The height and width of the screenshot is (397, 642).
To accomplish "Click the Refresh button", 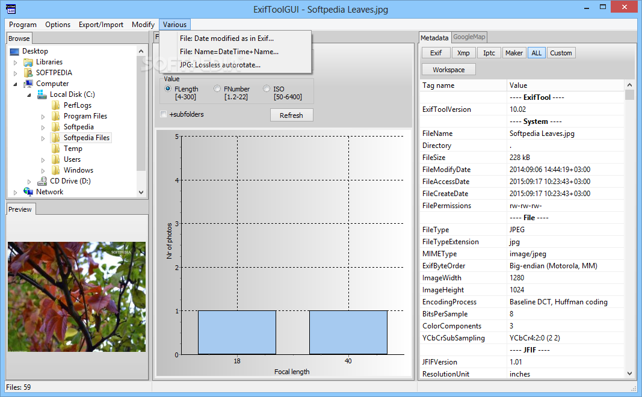I will (x=292, y=115).
